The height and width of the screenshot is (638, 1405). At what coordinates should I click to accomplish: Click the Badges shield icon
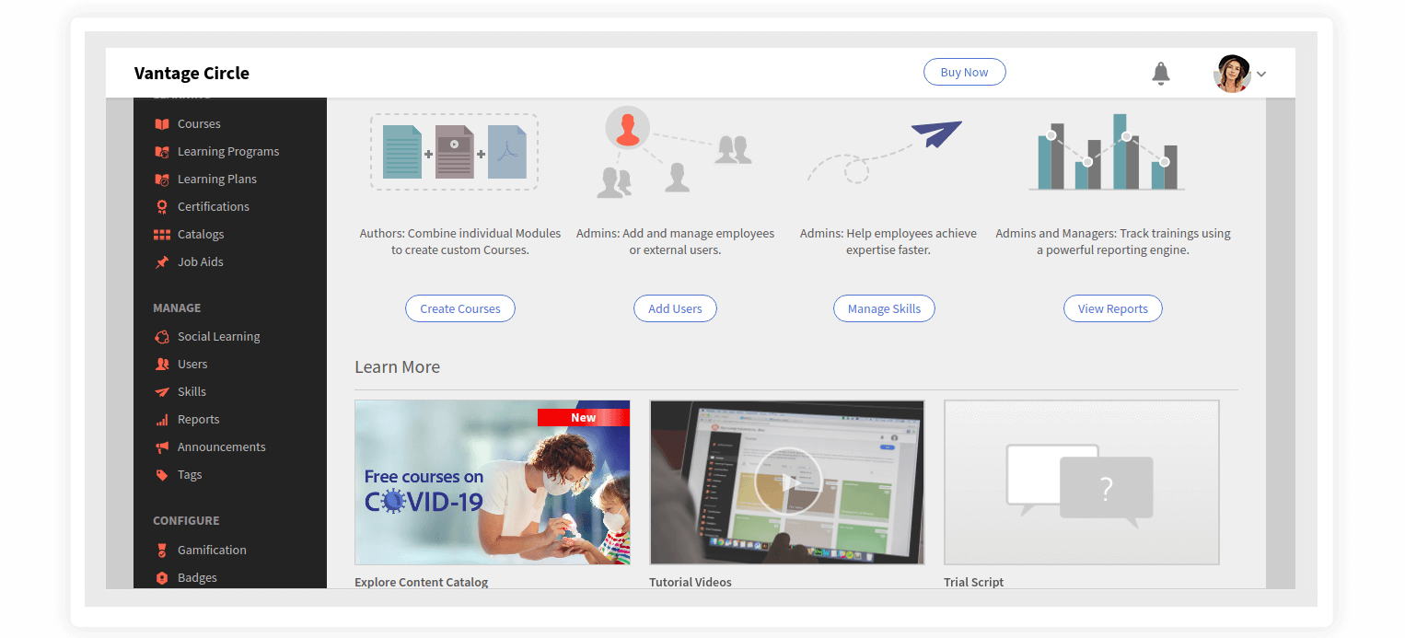pyautogui.click(x=162, y=577)
